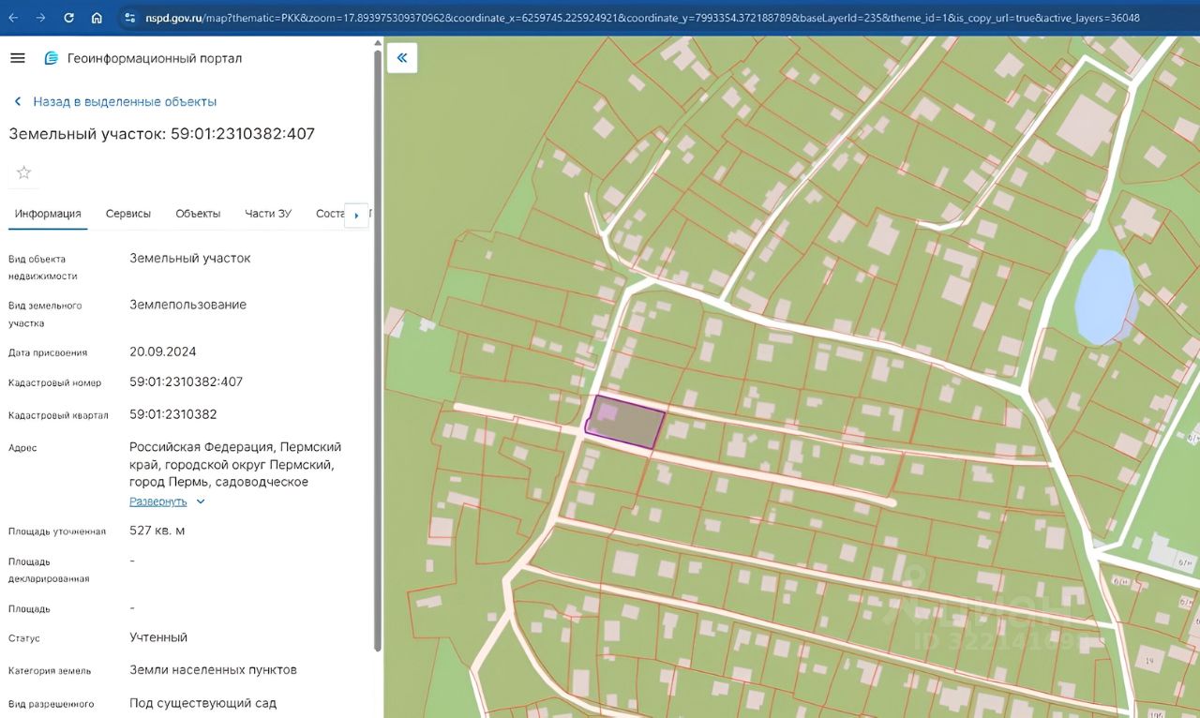This screenshot has height=718, width=1200.
Task: Switch to the Сервисы tab
Action: point(127,214)
